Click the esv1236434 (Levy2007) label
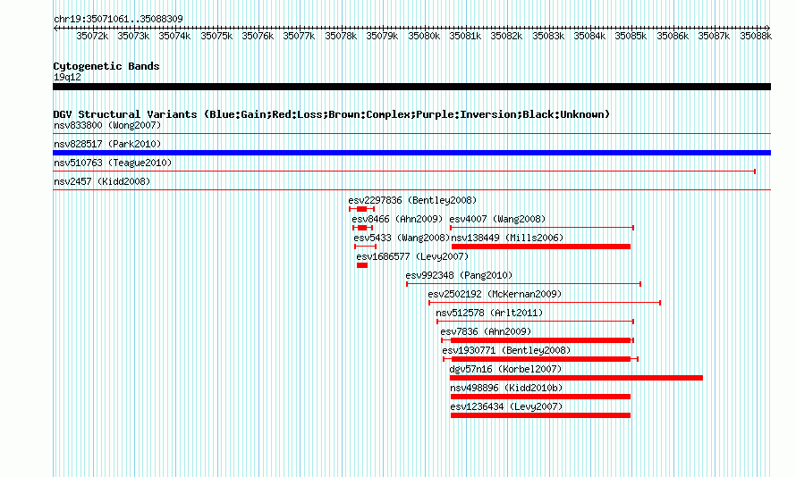The image size is (796, 477). click(506, 406)
